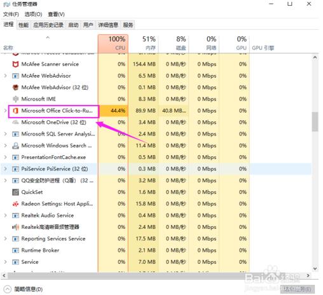Select the Runtime Broker process name

40,250
